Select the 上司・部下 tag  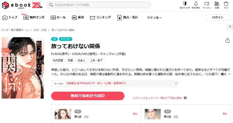96,61
